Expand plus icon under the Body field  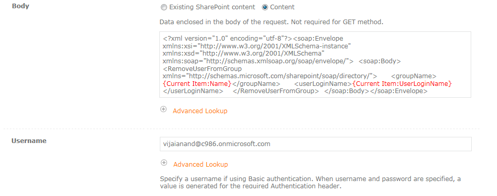[x=163, y=109]
